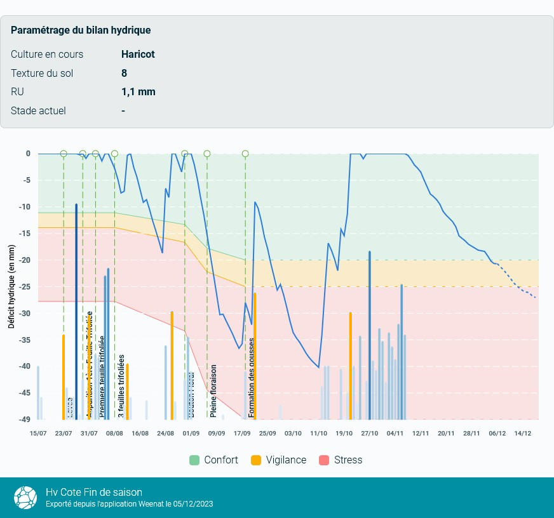The width and height of the screenshot is (554, 518).
Task: Click the Paramétrage du bilan hydrique heading
Action: [81, 30]
